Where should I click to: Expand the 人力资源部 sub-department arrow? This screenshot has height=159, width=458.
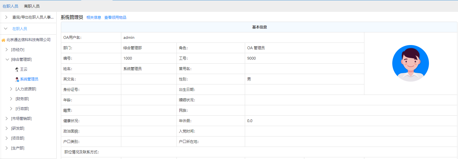11,89
